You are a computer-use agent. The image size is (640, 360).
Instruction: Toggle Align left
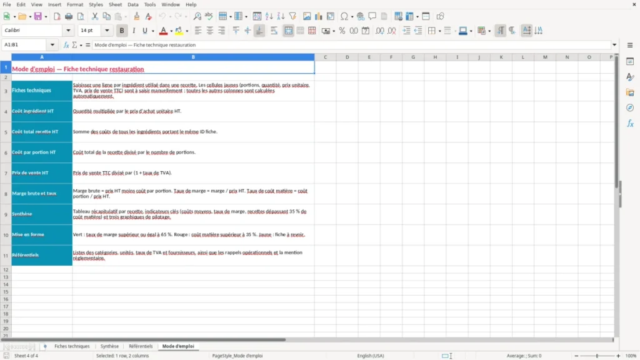coord(198,31)
